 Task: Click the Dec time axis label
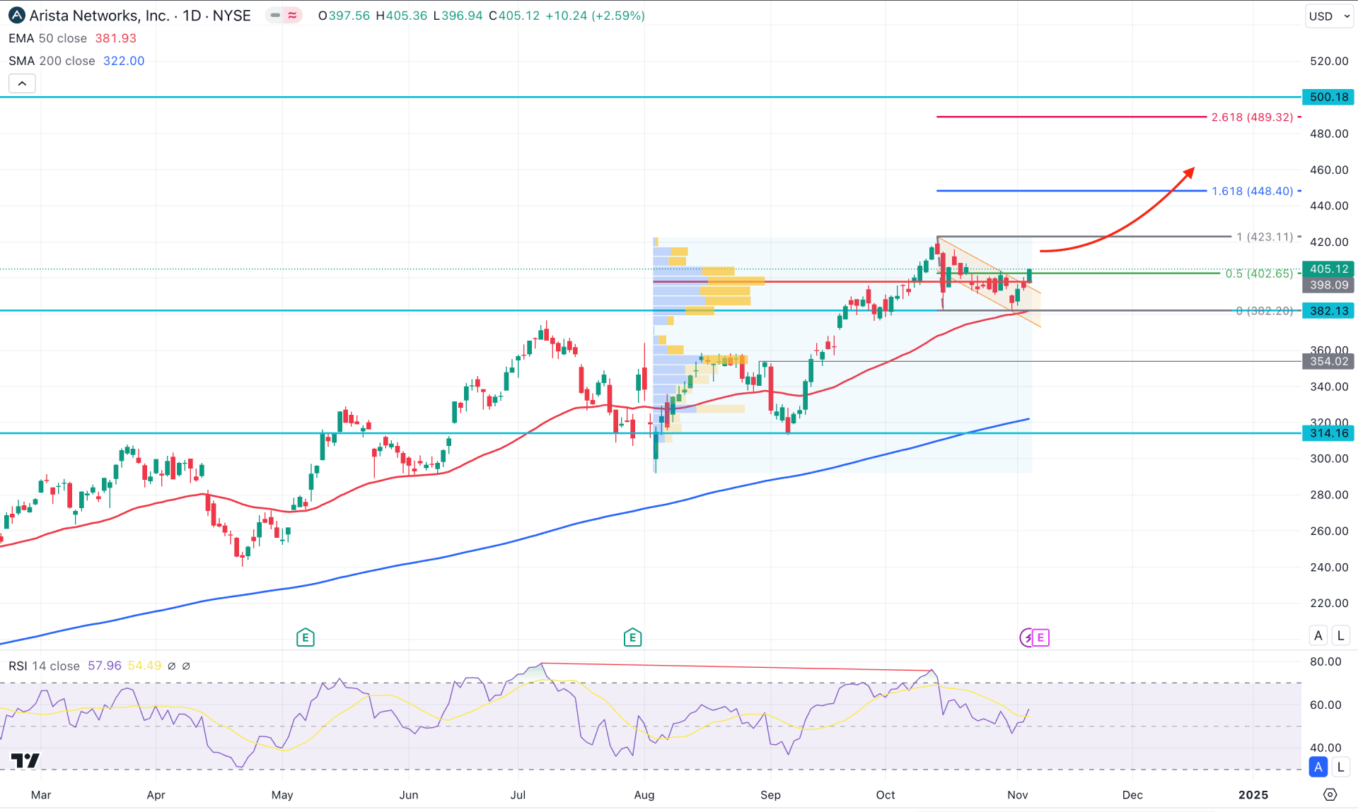coord(1132,795)
